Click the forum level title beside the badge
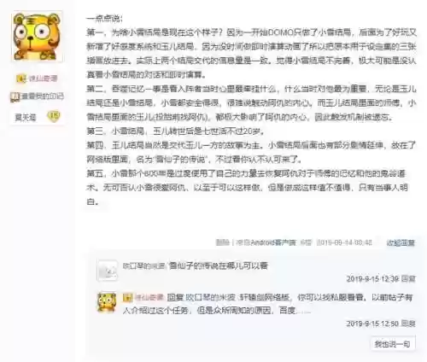Screen dimensions: 427x362 [26, 117]
